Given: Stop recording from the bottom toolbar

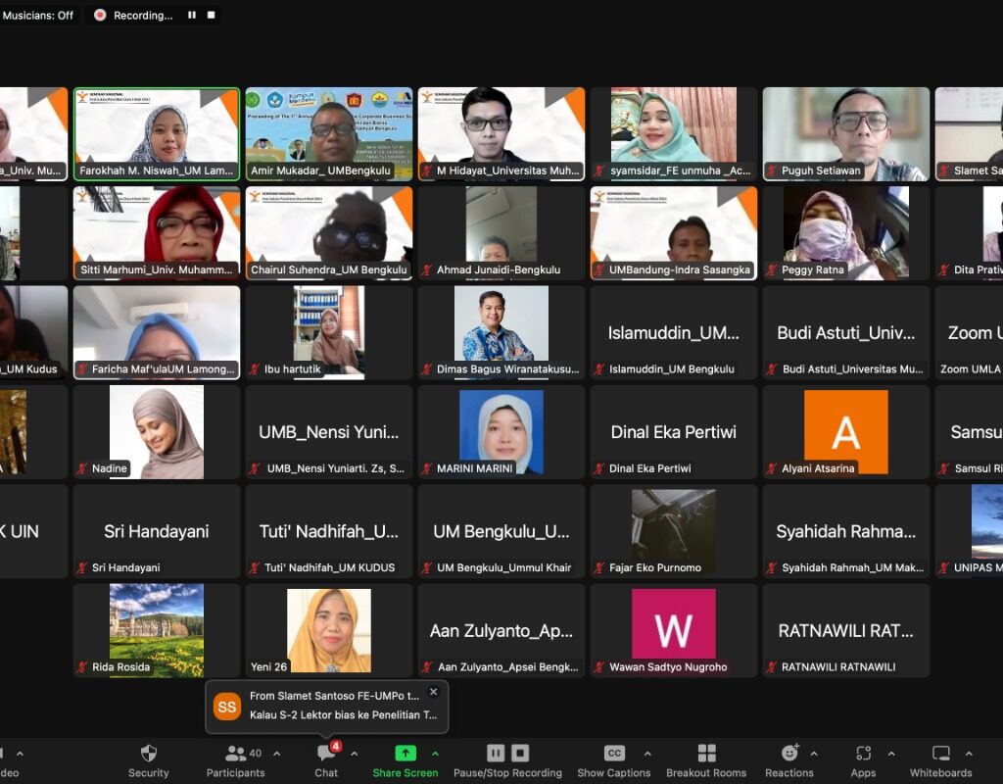Looking at the screenshot, I should click(520, 754).
